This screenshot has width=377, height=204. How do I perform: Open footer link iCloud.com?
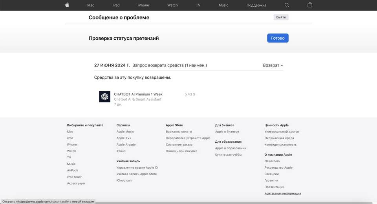[124, 180]
